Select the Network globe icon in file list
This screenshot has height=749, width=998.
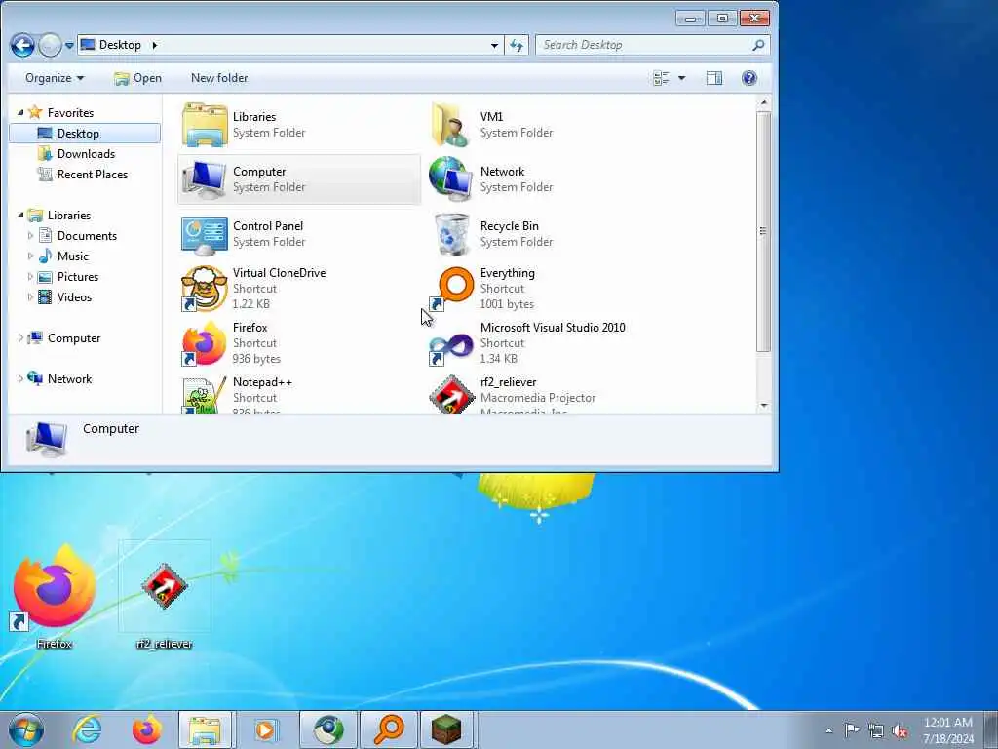coord(450,179)
